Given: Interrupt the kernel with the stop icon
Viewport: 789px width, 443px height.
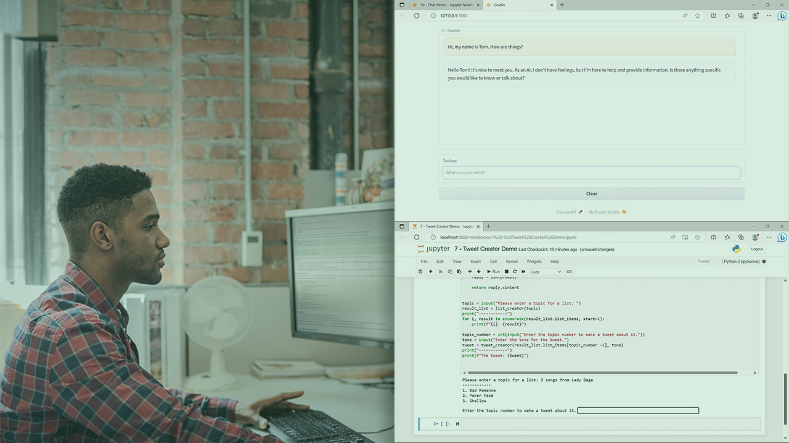Looking at the screenshot, I should click(507, 271).
